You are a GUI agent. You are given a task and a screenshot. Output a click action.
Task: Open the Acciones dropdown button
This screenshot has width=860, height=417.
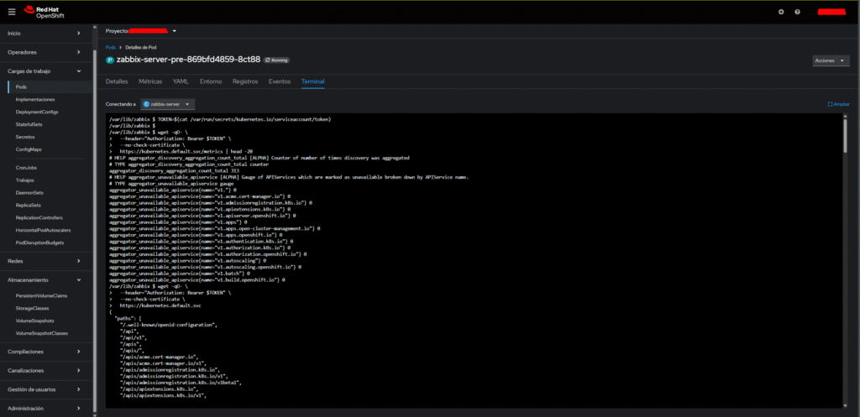(x=831, y=60)
